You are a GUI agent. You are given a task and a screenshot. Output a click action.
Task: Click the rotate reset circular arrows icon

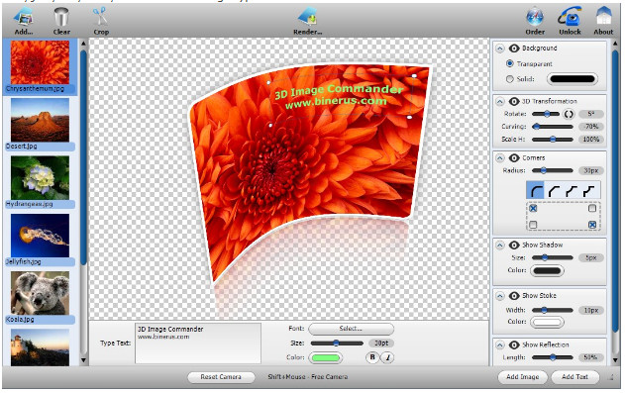pyautogui.click(x=569, y=114)
